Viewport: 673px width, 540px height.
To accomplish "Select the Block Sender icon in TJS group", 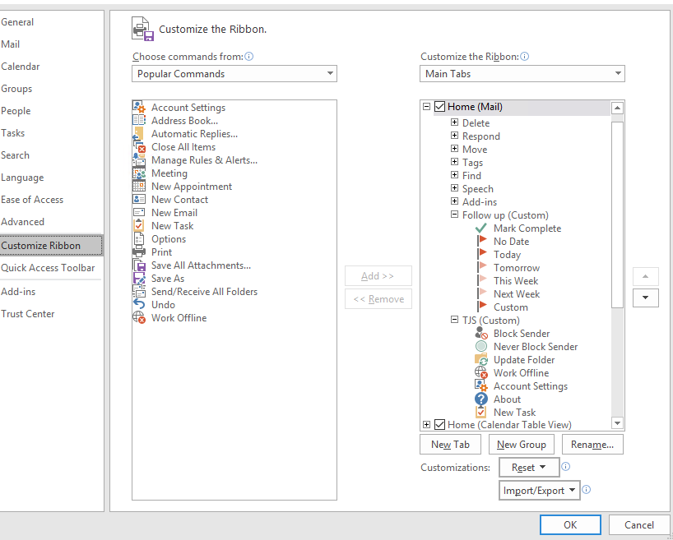I will [481, 333].
